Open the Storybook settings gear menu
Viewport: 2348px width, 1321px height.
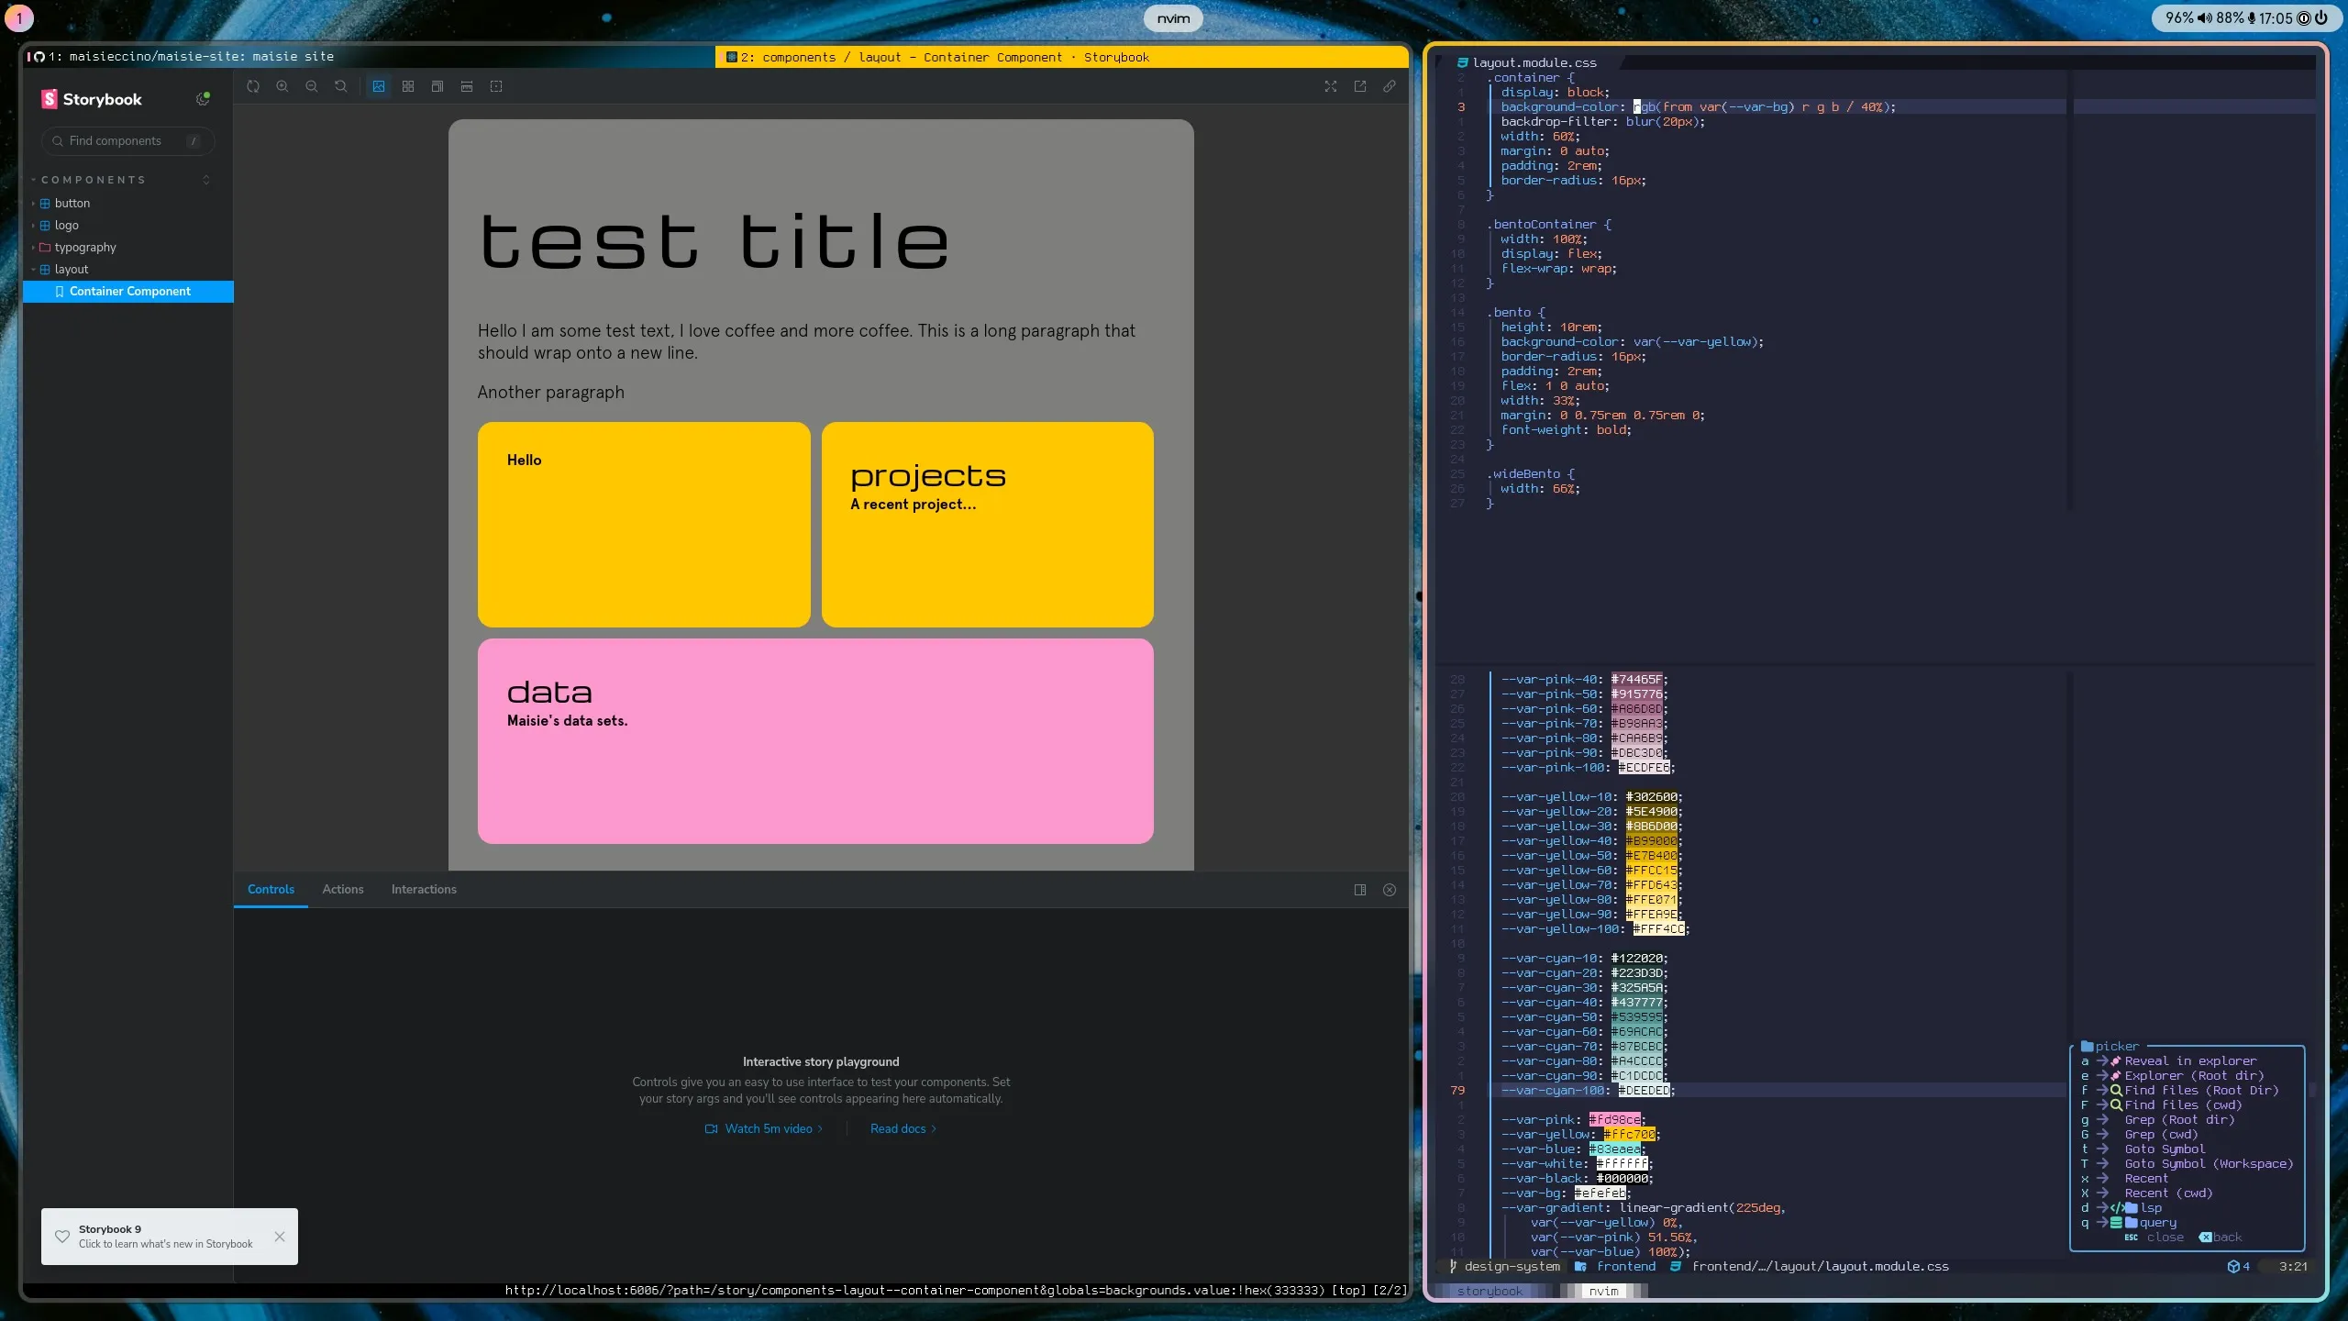coord(203,99)
